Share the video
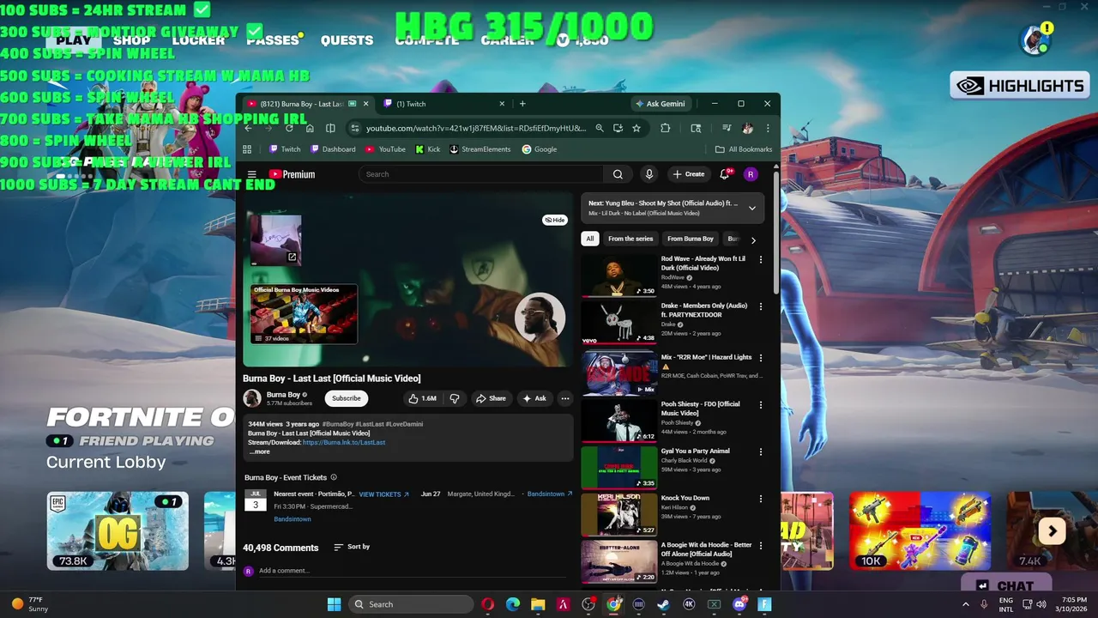1098x618 pixels. pos(491,398)
